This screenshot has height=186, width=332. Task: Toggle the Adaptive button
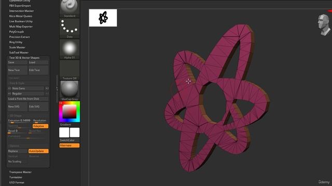tap(40, 126)
